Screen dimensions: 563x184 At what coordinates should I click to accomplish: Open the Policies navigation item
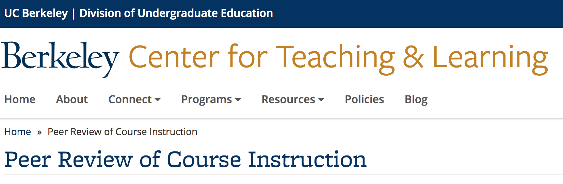click(x=364, y=99)
